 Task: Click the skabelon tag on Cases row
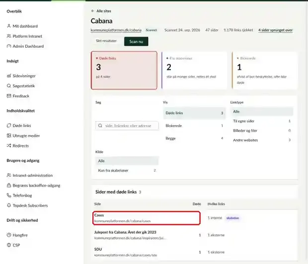(x=232, y=218)
